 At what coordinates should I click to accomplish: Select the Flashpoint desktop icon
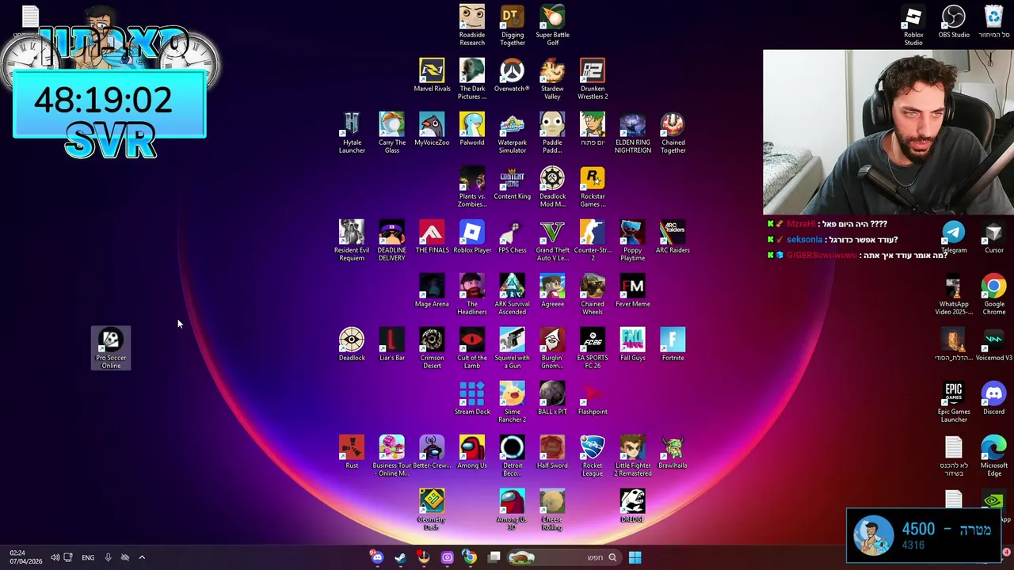593,398
